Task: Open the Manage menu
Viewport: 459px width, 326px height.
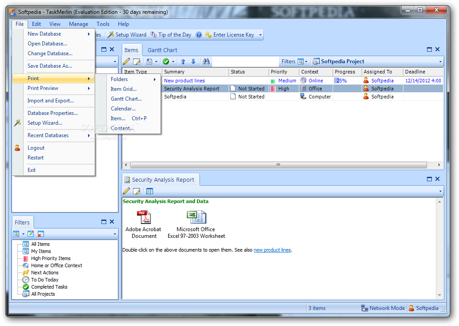Action: pyautogui.click(x=78, y=24)
